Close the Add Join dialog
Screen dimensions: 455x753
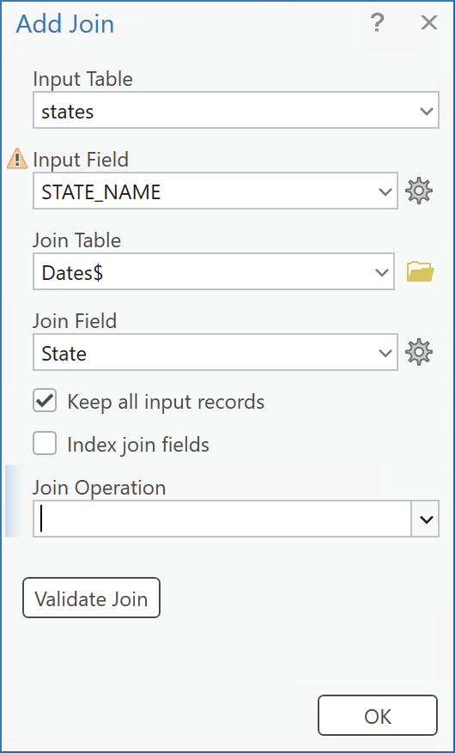pyautogui.click(x=428, y=22)
